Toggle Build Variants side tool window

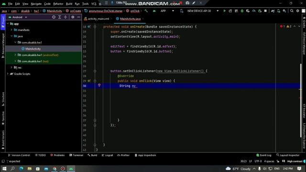click(3, 140)
